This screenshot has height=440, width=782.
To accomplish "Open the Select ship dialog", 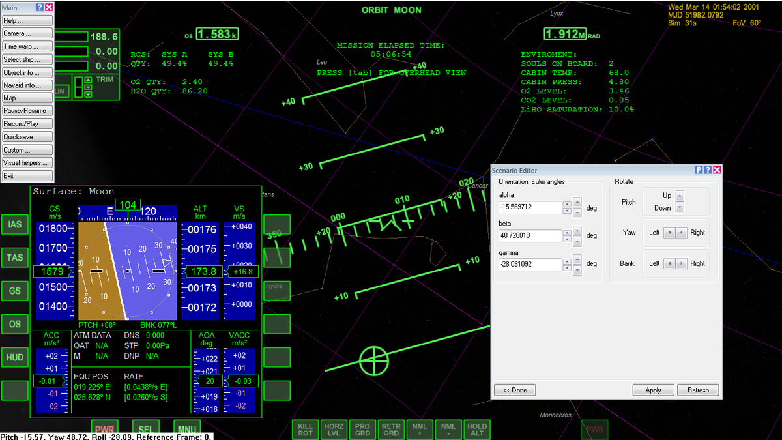I will 27,59.
